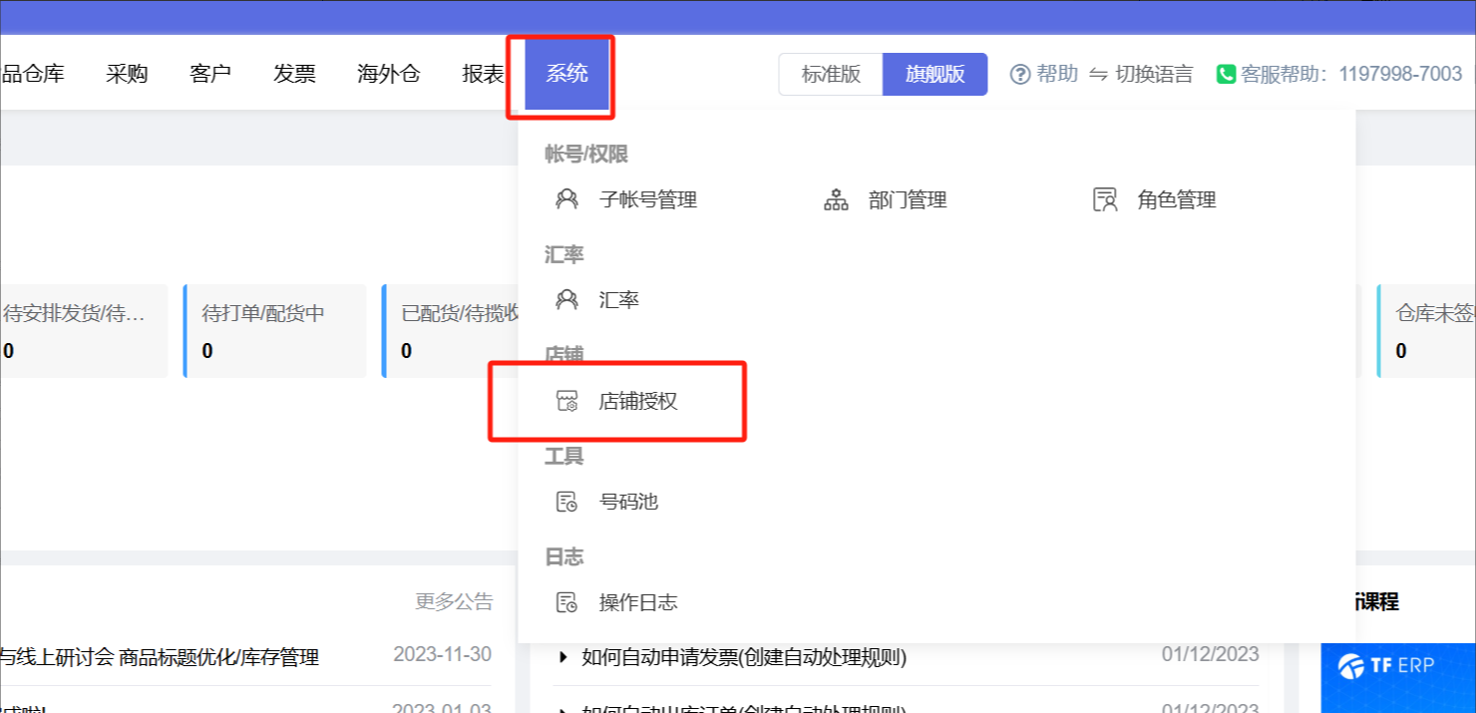This screenshot has height=713, width=1476.
Task: Click the 待打单/配货中 status card
Action: click(274, 331)
